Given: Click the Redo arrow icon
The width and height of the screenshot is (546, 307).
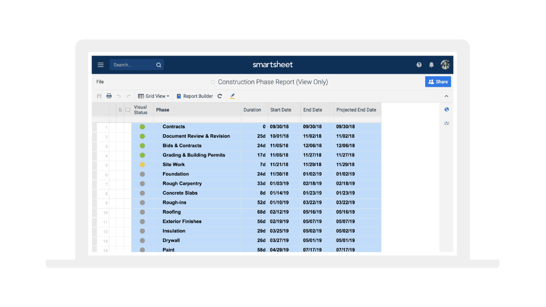Looking at the screenshot, I should 128,96.
